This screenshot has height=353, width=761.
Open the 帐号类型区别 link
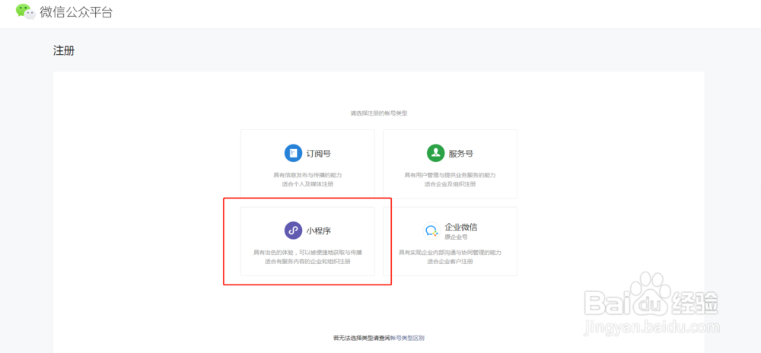[408, 338]
